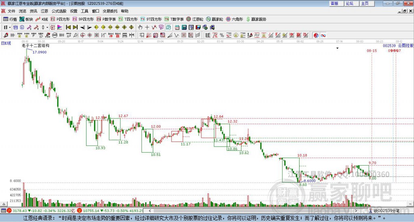
Task: Open the T四方形 tool
Action: tap(128, 19)
